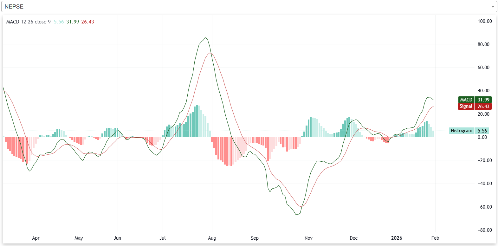The image size is (498, 246).
Task: Click the Aug marker on time axis
Action: 212,238
